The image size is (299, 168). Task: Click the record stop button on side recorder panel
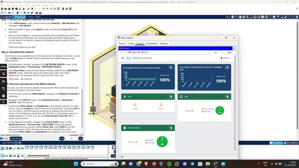pos(3,74)
